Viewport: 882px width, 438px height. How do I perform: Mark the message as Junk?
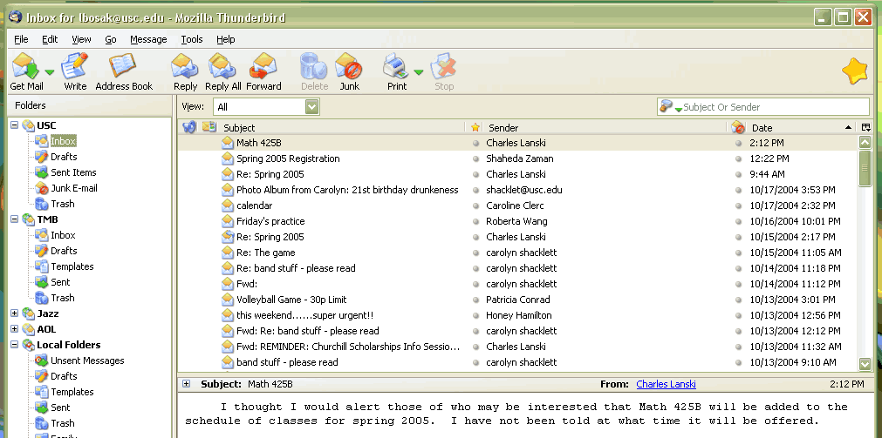(x=349, y=71)
